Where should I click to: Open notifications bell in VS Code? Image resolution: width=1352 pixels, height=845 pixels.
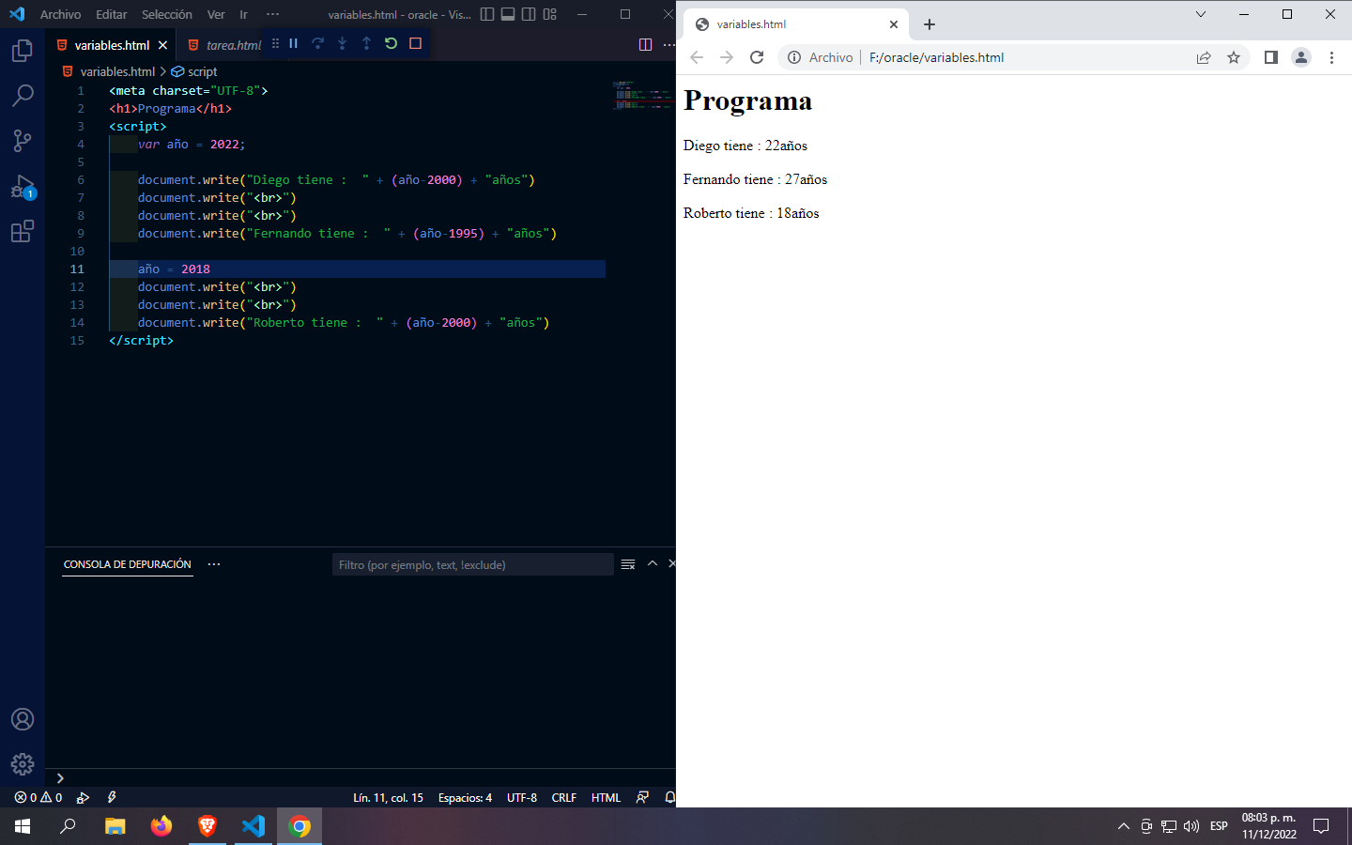[x=669, y=797]
